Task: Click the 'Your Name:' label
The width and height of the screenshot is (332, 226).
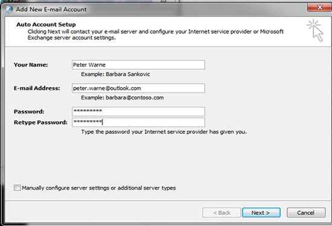Action: pyautogui.click(x=31, y=64)
